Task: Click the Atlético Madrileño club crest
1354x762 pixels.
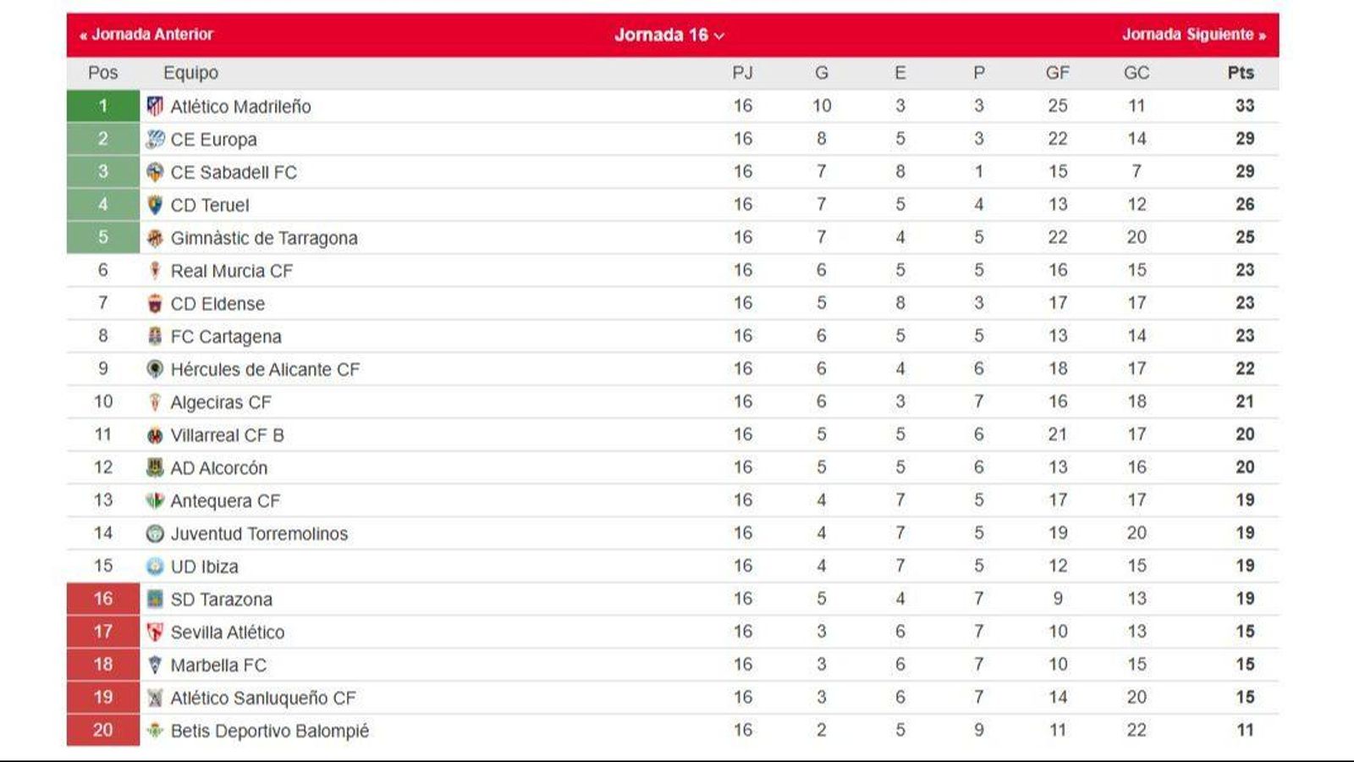Action: [157, 107]
